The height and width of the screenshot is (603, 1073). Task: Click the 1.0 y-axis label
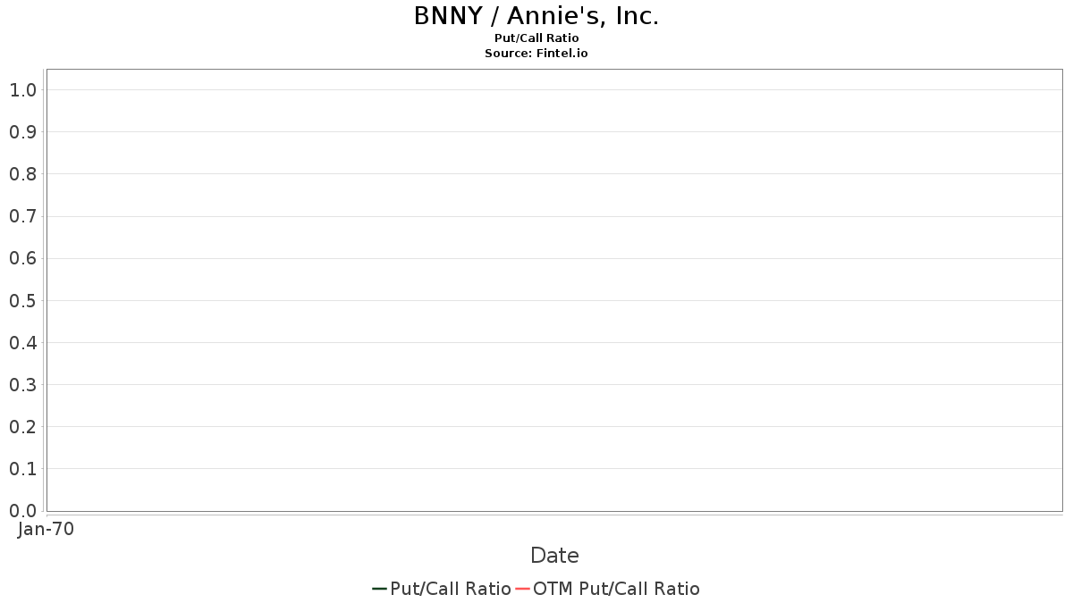(x=22, y=89)
